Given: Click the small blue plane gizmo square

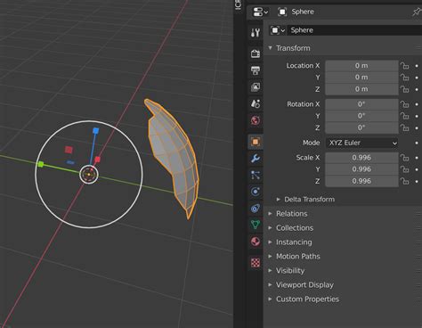Looking at the screenshot, I should [70, 162].
